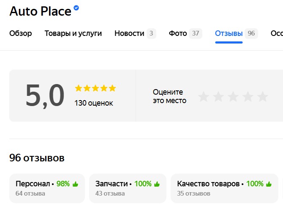Select the Отзывы tab

[x=229, y=33]
